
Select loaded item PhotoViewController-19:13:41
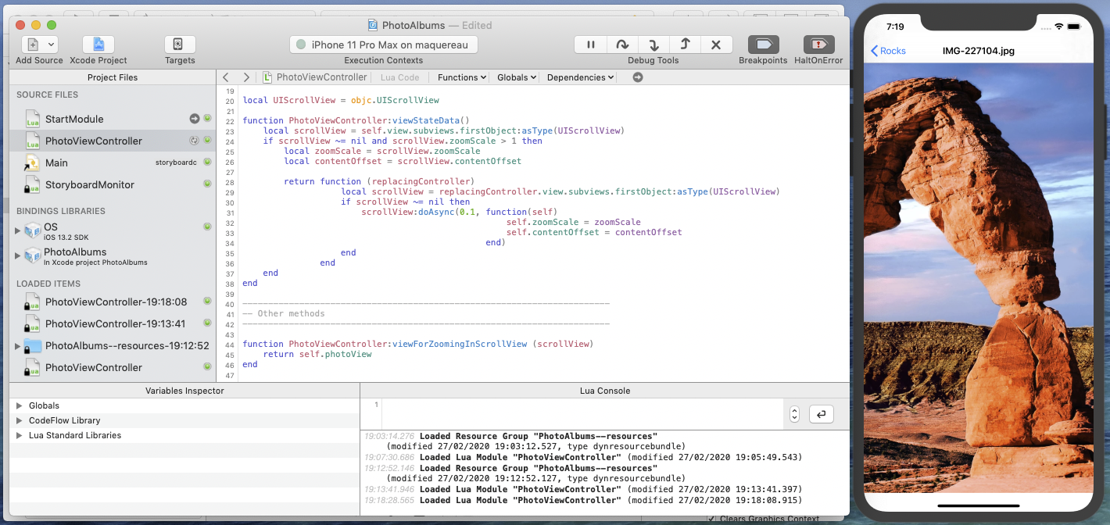[113, 323]
